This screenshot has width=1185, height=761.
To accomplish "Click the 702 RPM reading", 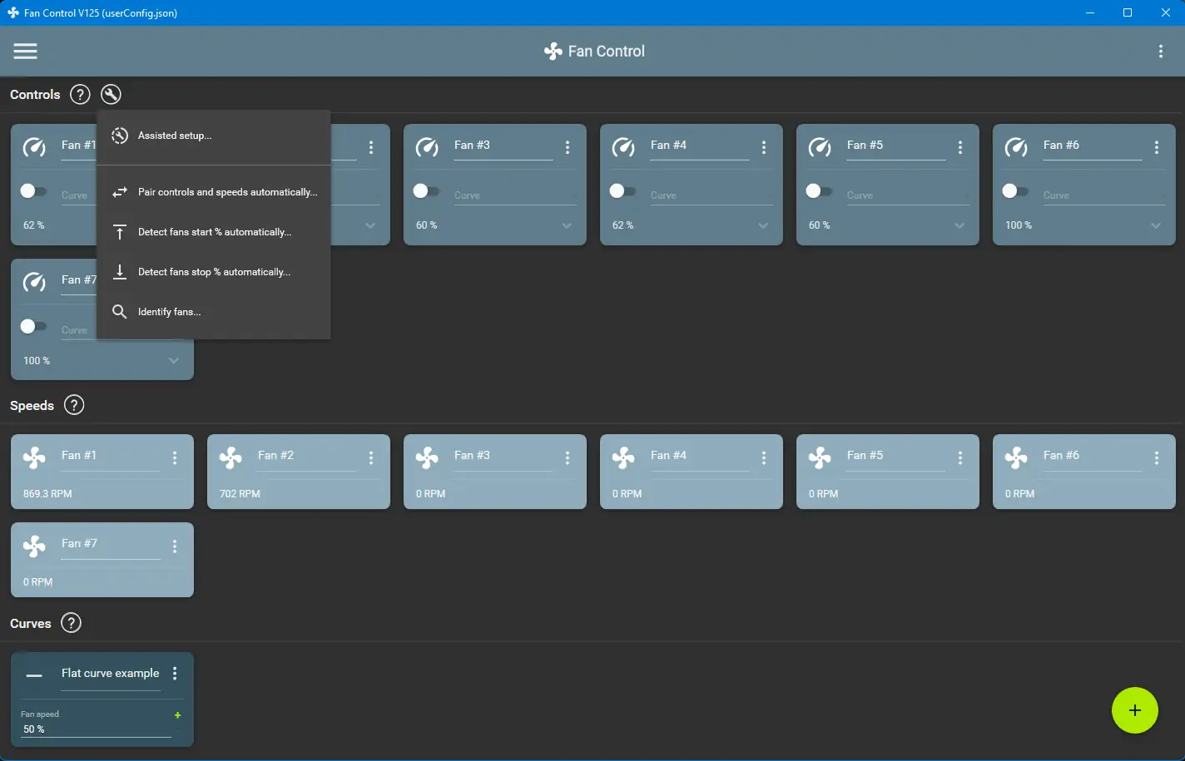I will pos(240,494).
